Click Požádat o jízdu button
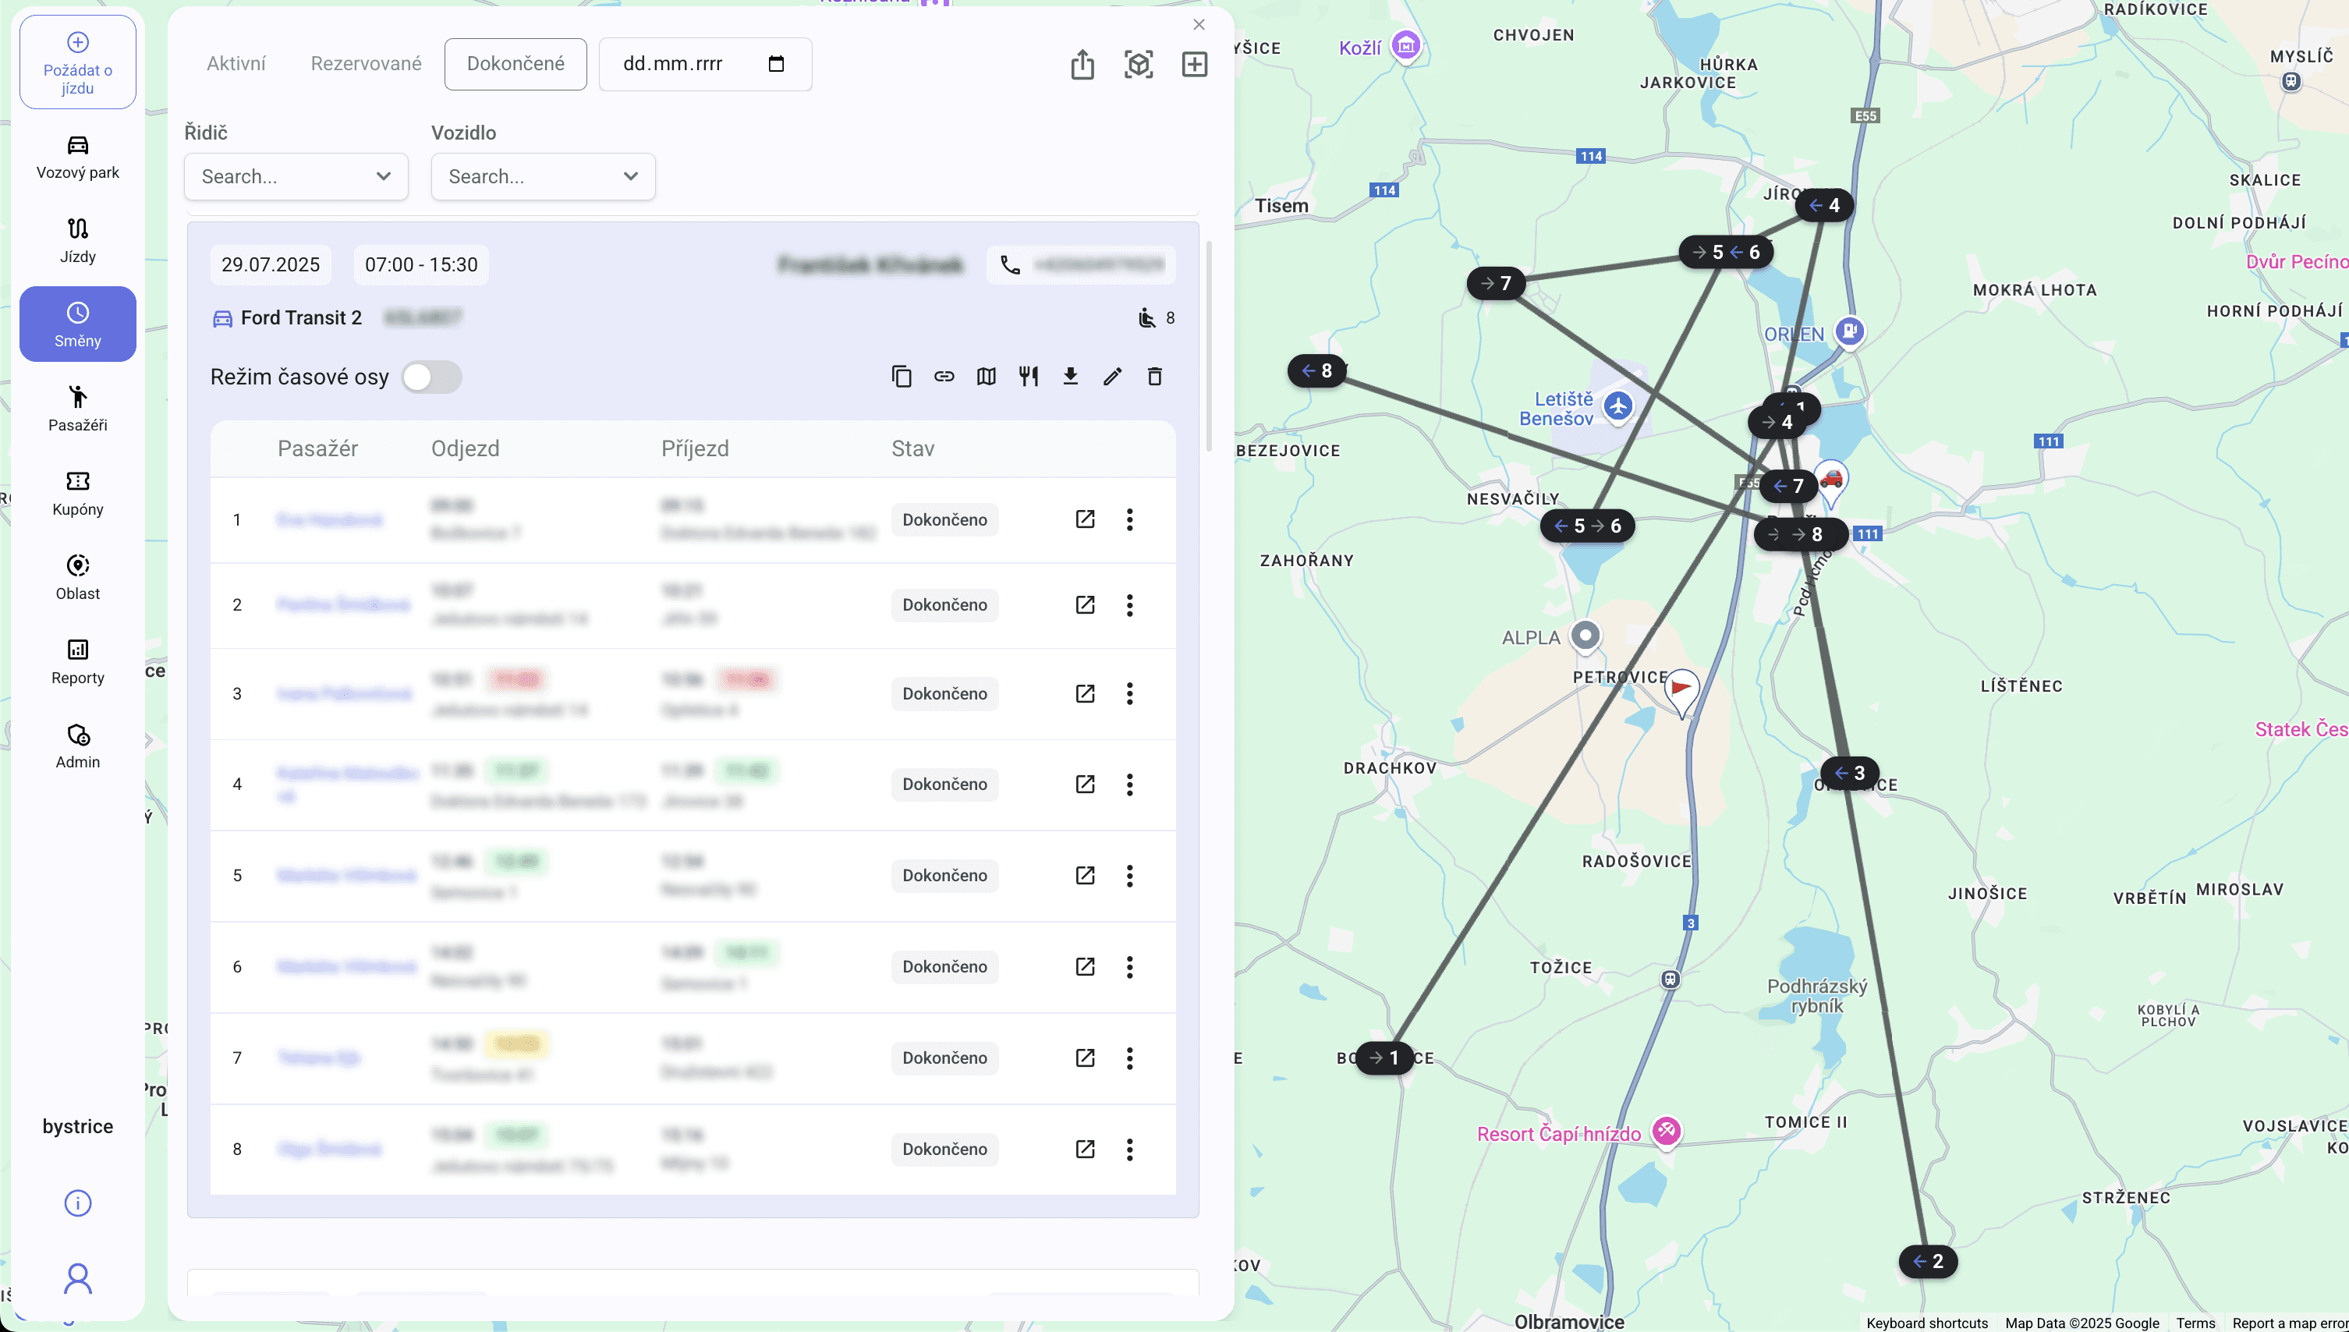The image size is (2349, 1332). click(x=78, y=62)
